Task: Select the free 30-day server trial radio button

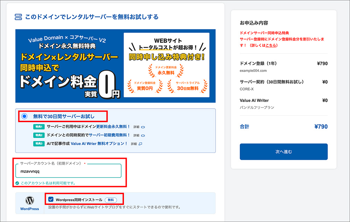Action: [x=24, y=116]
